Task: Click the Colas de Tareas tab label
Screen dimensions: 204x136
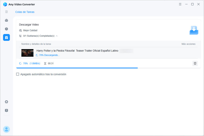Action: pyautogui.click(x=25, y=12)
